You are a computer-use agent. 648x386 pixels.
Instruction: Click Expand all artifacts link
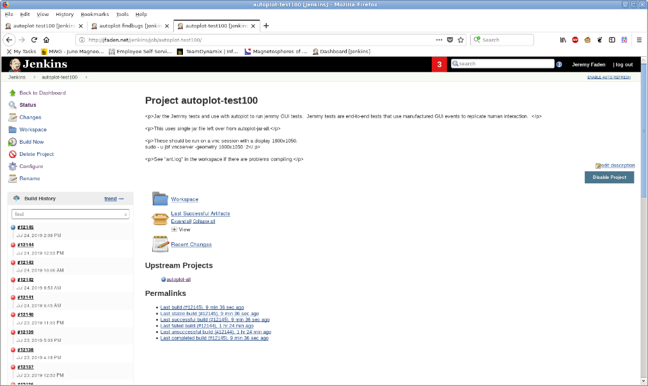click(181, 221)
